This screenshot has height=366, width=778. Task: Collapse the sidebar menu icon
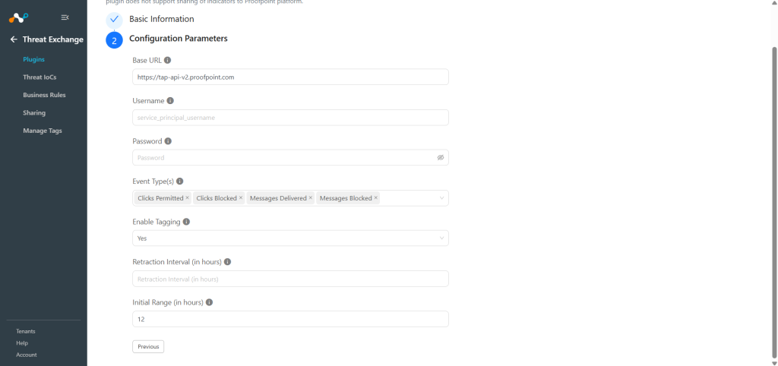[x=65, y=17]
